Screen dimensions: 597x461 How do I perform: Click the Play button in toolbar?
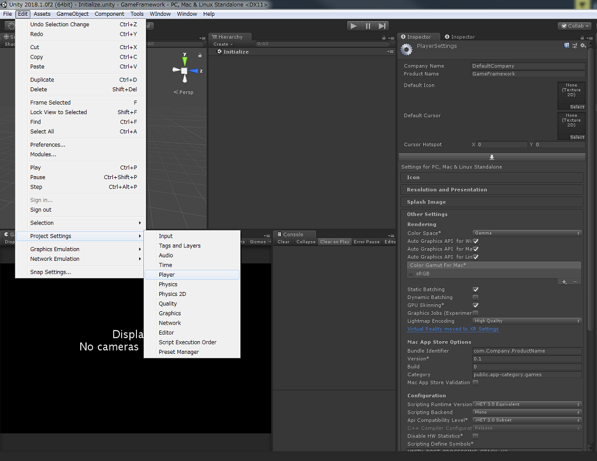coord(354,26)
